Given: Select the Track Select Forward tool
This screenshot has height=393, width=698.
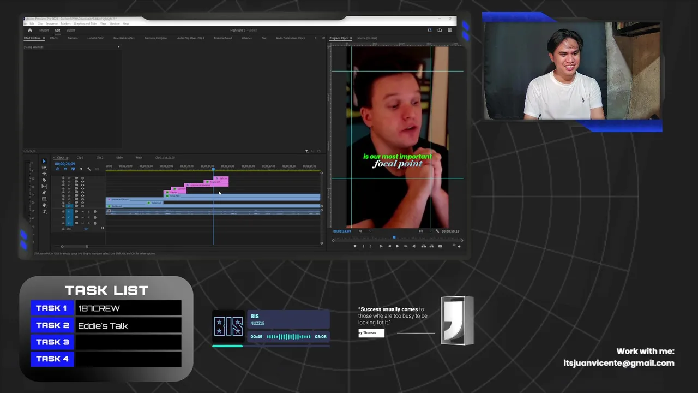Looking at the screenshot, I should point(44,167).
